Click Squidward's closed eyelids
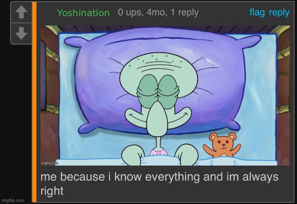This screenshot has height=204, width=297. tap(157, 92)
